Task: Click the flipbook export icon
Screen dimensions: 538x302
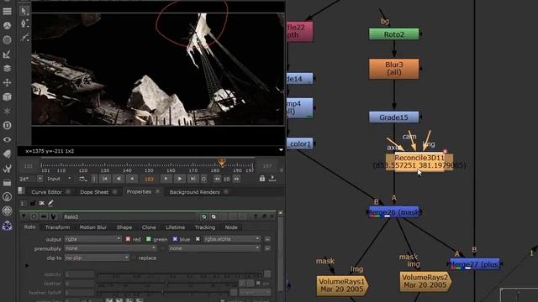Action: click(x=272, y=179)
